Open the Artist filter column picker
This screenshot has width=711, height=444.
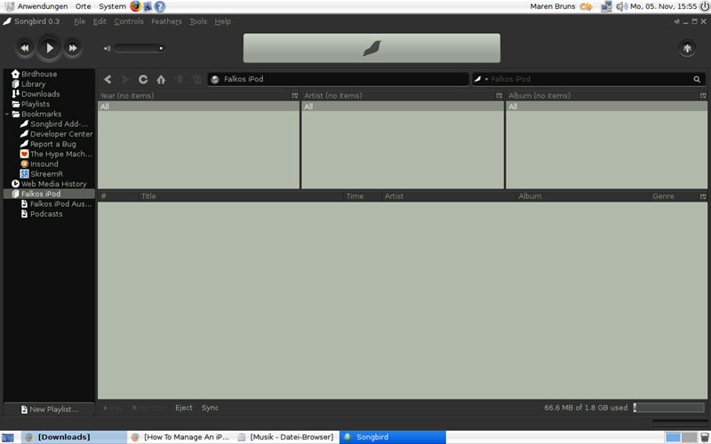(x=499, y=96)
